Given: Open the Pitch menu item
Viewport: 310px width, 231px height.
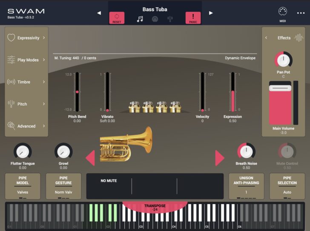Looking at the screenshot, I should [x=26, y=104].
